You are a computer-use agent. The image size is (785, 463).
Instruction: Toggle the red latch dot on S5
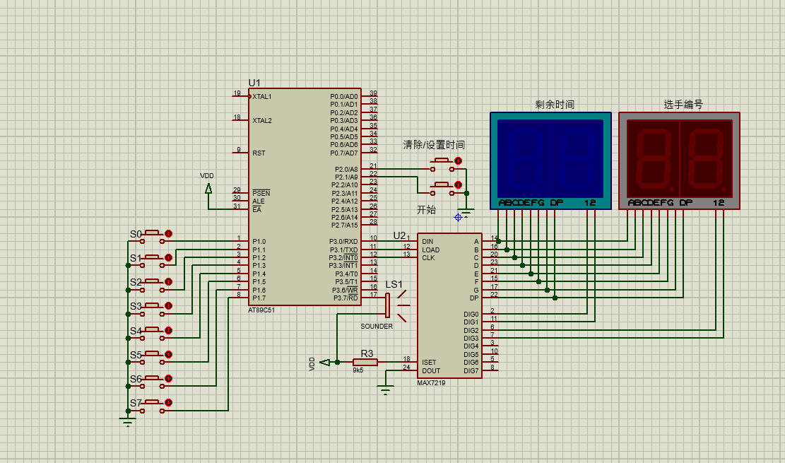coord(169,354)
